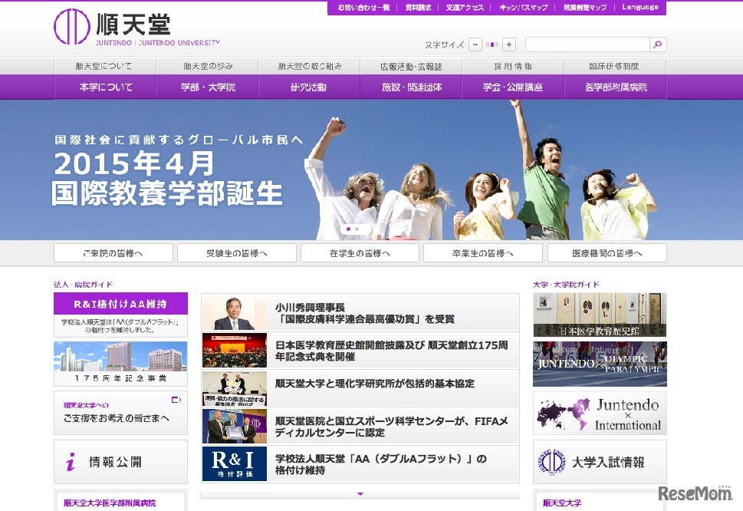Click the 大学入試情報 university emblem icon
743x511 pixels.
click(x=552, y=461)
